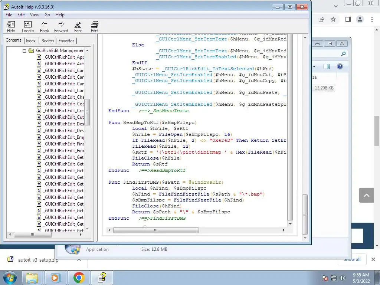Switch to the Search tab
This screenshot has height=285, width=380.
tap(47, 41)
